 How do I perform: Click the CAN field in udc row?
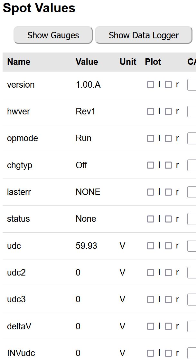pyautogui.click(x=192, y=246)
